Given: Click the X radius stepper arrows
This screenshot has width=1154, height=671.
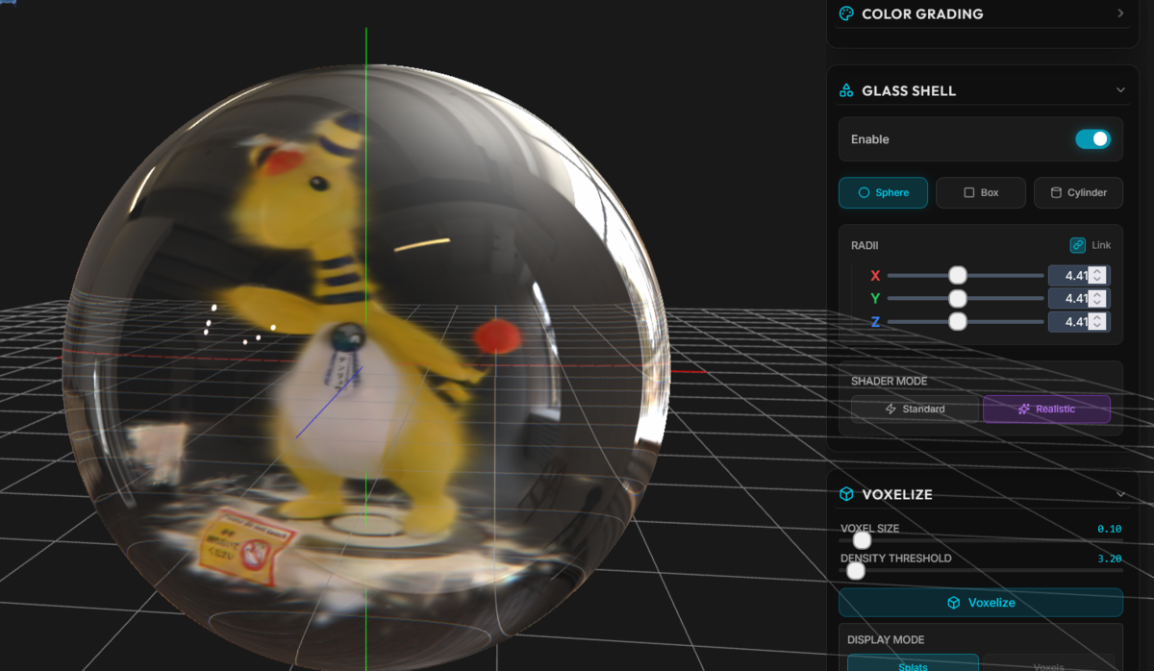Looking at the screenshot, I should [x=1098, y=276].
